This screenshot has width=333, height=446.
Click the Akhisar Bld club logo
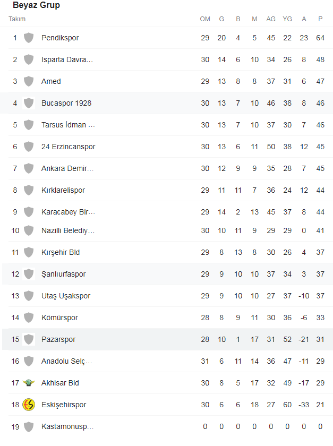pyautogui.click(x=29, y=383)
